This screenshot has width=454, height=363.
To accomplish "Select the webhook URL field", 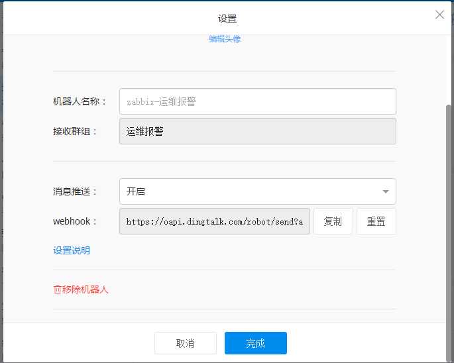I will [215, 221].
